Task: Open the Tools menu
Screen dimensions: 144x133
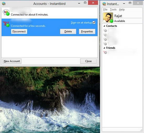Action: tap(113, 9)
